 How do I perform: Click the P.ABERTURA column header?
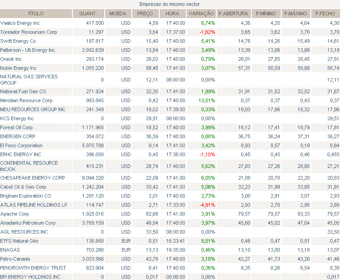[234, 14]
